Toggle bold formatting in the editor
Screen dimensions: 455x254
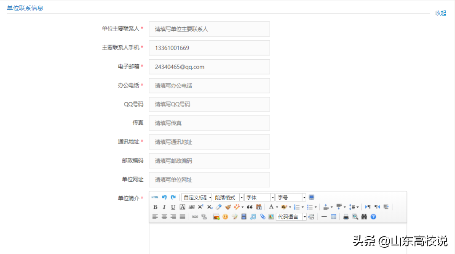[155, 206]
